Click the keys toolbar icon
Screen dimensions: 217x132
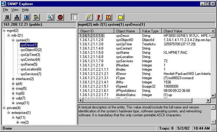(x=36, y=17)
